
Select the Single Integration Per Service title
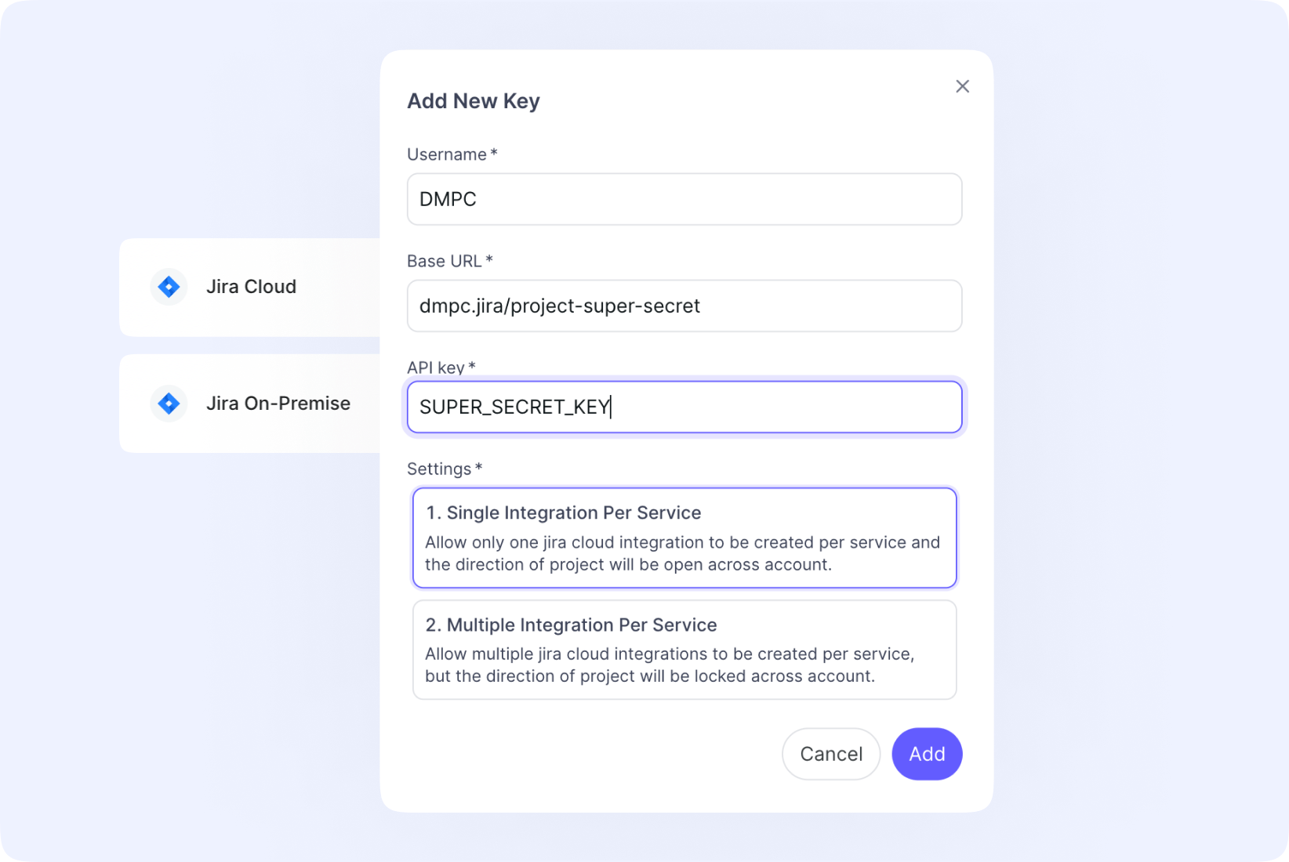coord(563,512)
